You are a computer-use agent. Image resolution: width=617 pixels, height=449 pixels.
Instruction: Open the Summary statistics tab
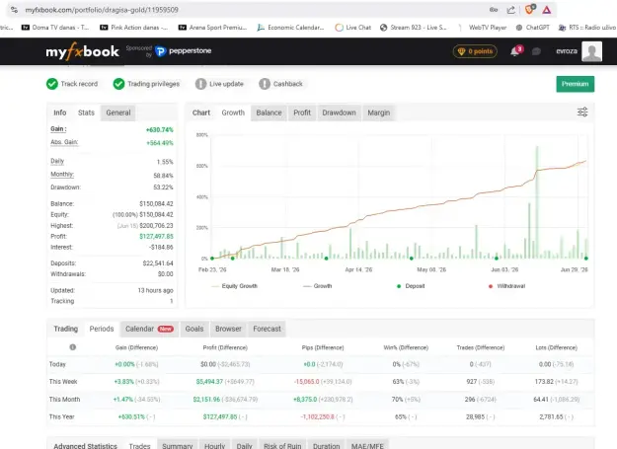[x=178, y=445]
